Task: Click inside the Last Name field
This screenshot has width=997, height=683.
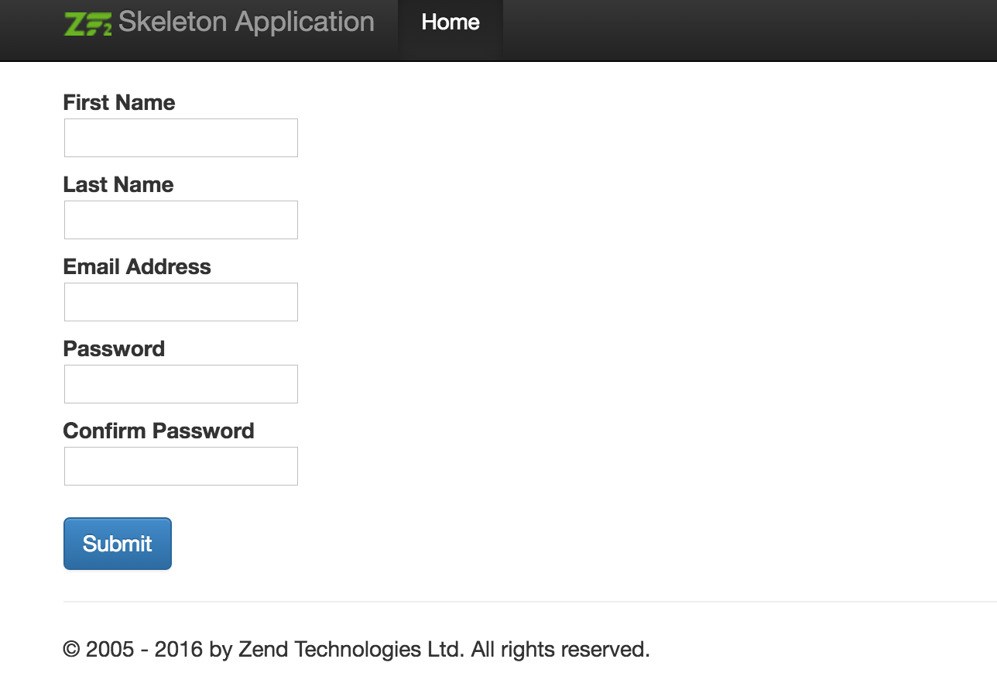Action: coord(180,219)
